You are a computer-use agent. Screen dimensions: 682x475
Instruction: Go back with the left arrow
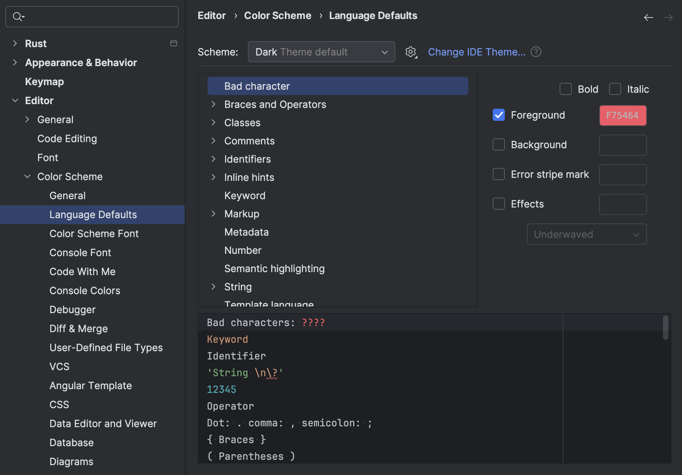pos(649,17)
